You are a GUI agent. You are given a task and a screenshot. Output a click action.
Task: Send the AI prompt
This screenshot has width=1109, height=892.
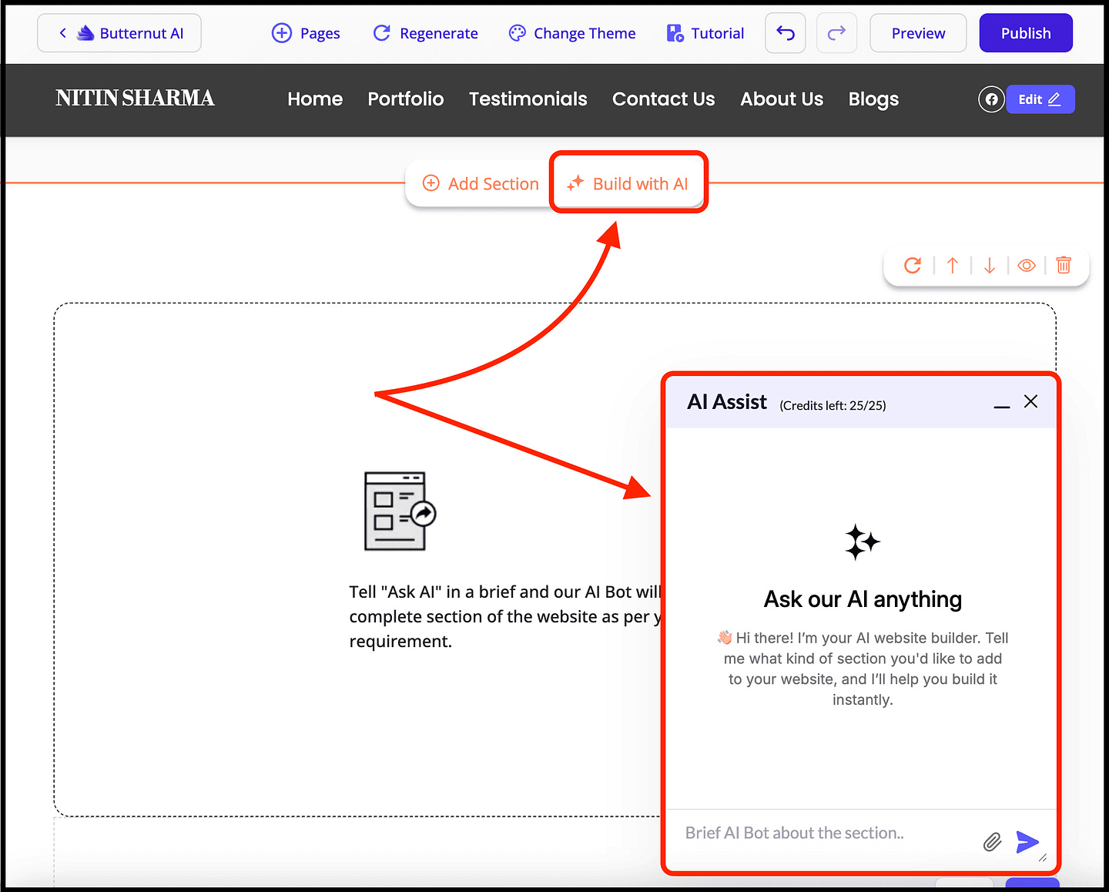[x=1027, y=842]
